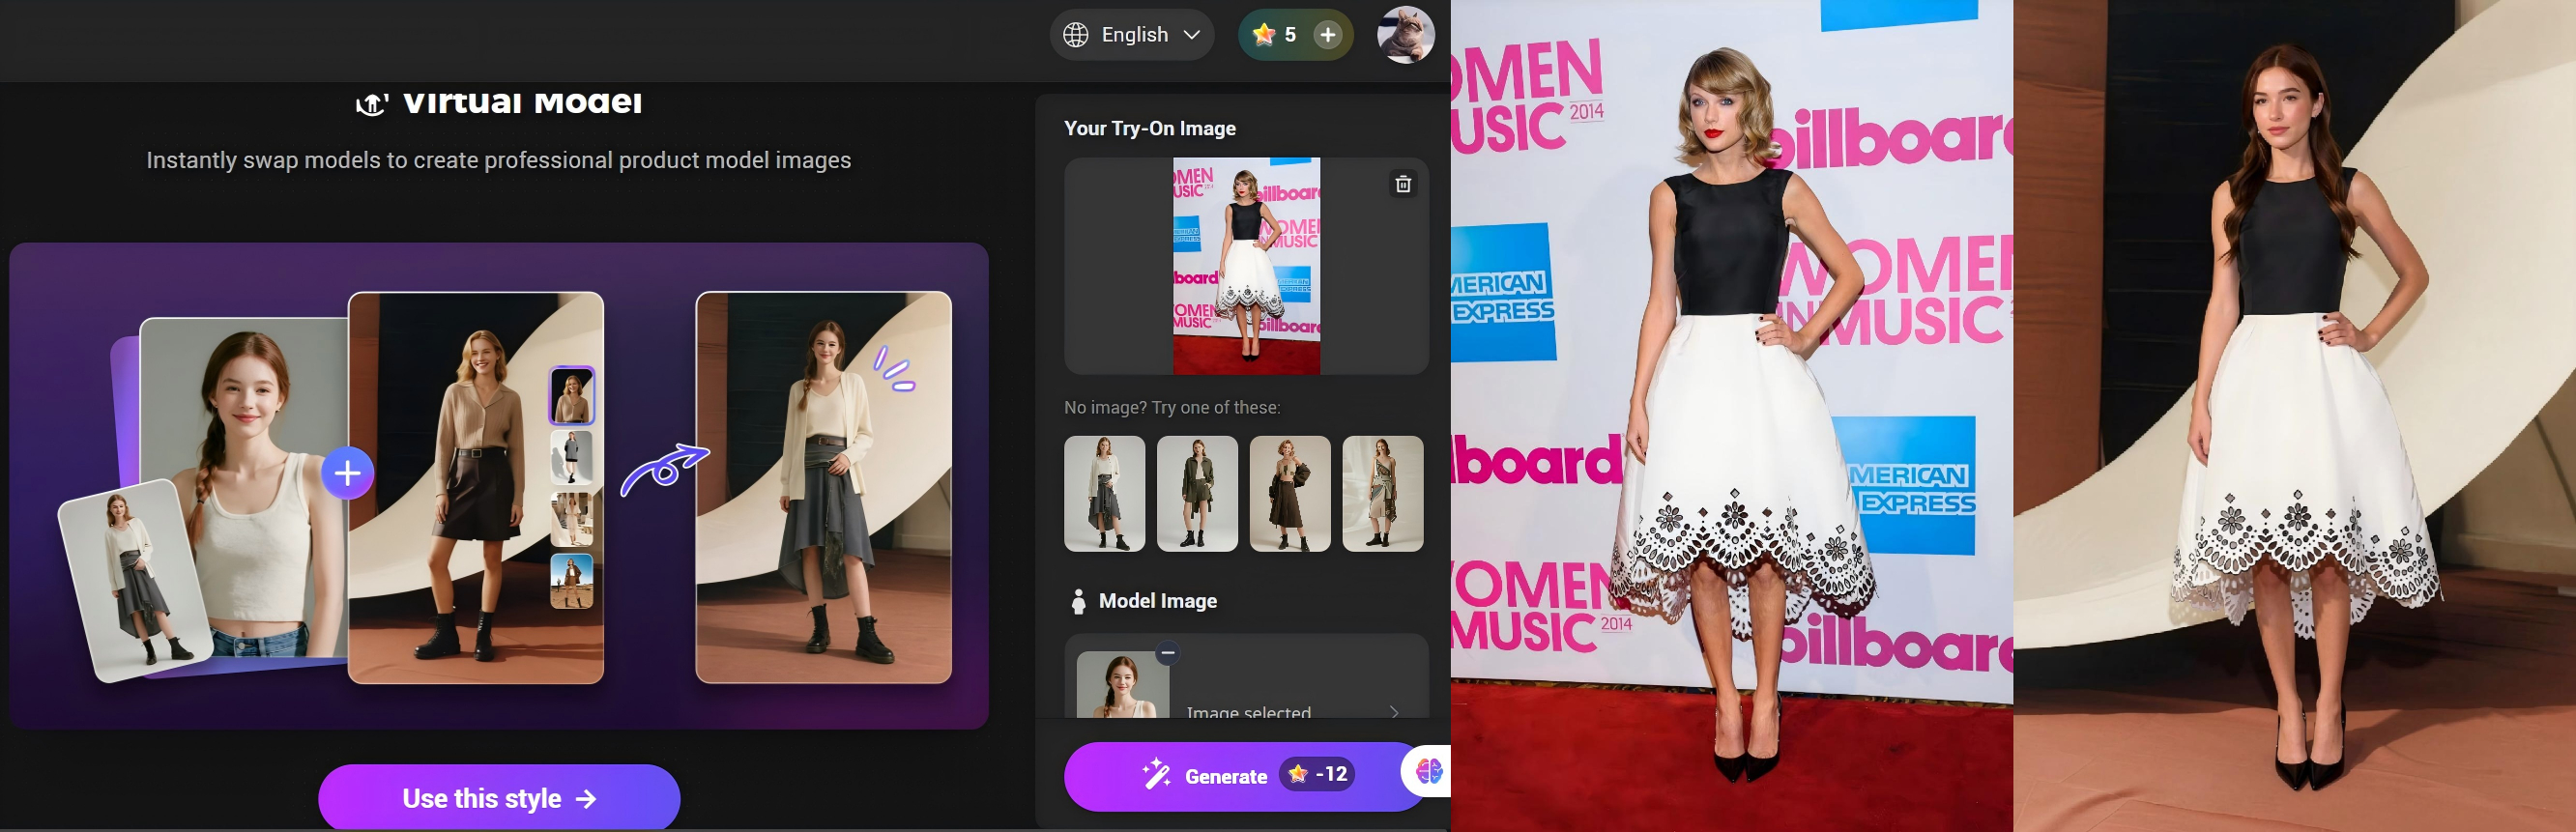Expand the Model Image selection chevron

coord(1394,711)
